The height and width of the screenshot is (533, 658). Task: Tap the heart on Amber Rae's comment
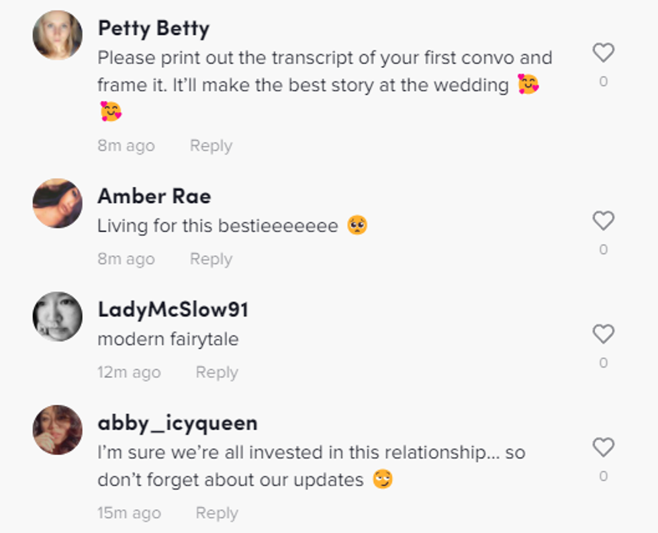pyautogui.click(x=603, y=221)
